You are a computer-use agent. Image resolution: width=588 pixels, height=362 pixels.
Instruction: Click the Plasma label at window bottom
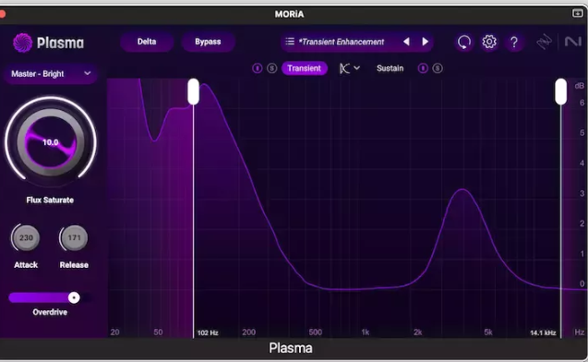click(x=291, y=348)
